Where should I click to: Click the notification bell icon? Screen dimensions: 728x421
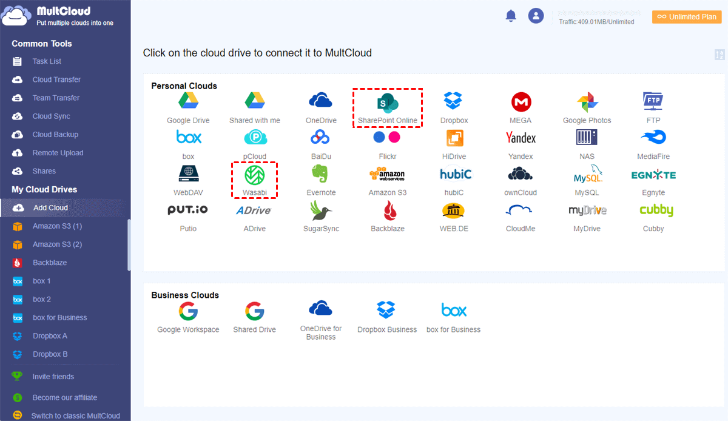pyautogui.click(x=511, y=16)
